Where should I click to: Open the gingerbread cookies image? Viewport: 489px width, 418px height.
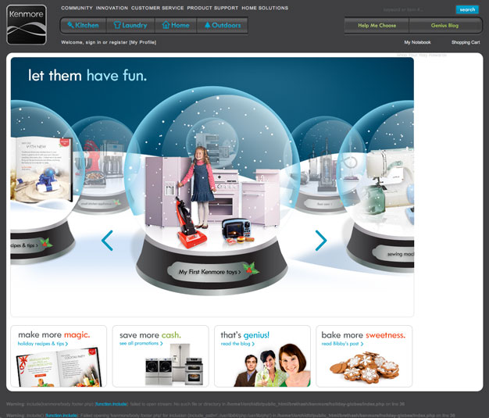tap(365, 367)
